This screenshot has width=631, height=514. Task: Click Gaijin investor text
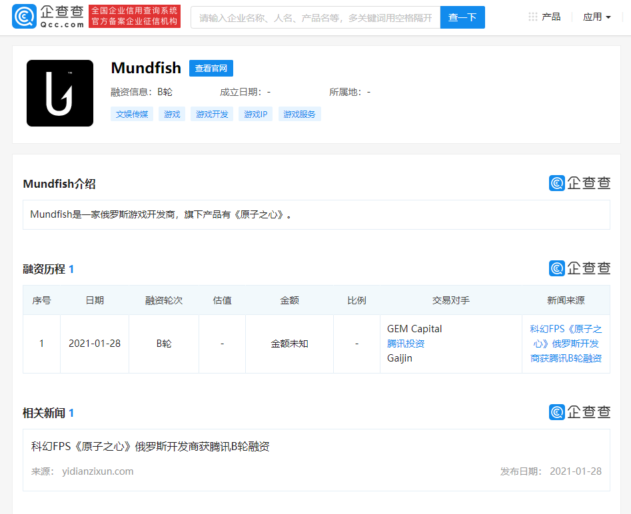(400, 358)
